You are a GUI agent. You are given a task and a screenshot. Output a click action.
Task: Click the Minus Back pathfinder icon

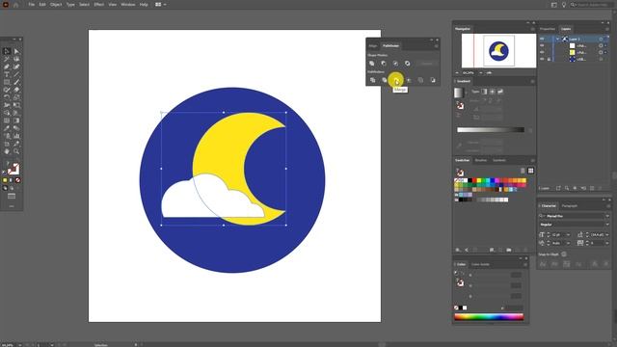[433, 80]
